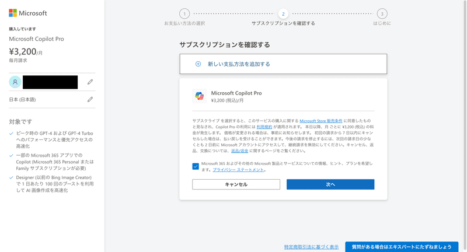Click the ¥3,200 (税込)/月 card price
Image resolution: width=467 pixels, height=252 pixels.
click(x=227, y=100)
